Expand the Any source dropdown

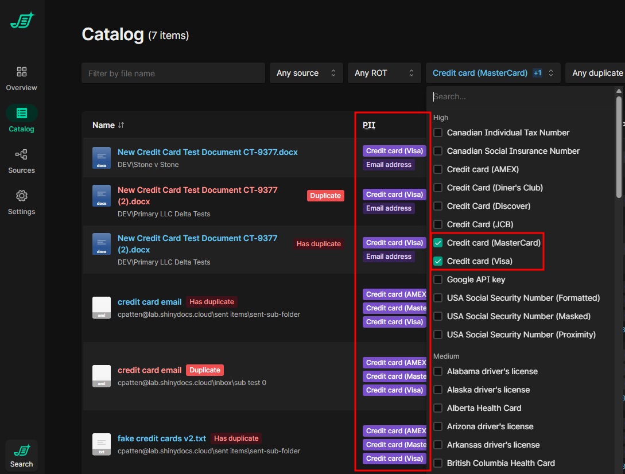point(306,73)
